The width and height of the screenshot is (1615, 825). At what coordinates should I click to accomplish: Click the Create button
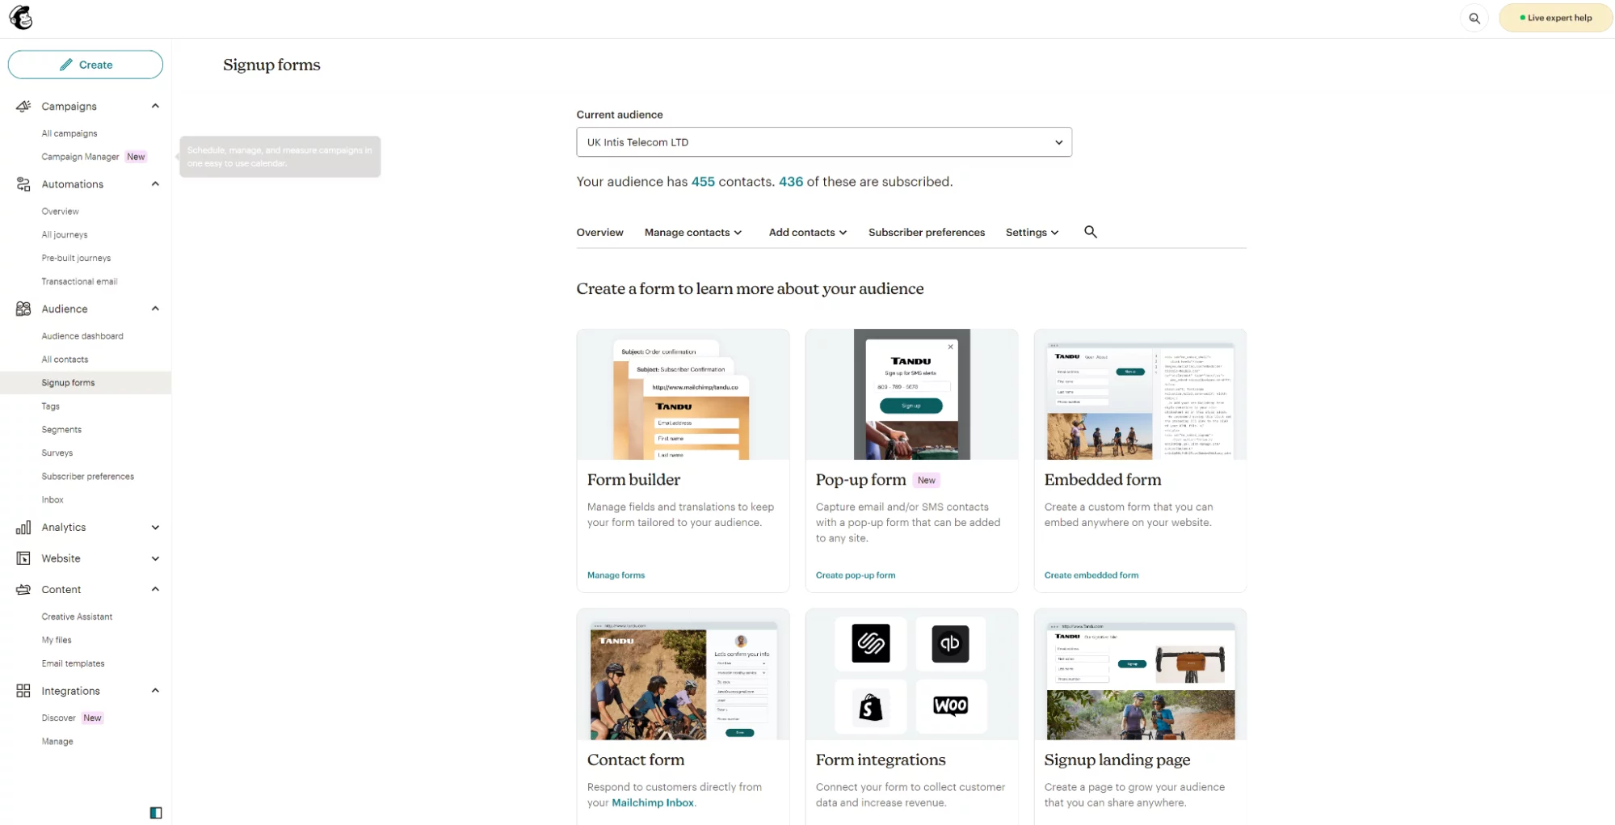86,65
